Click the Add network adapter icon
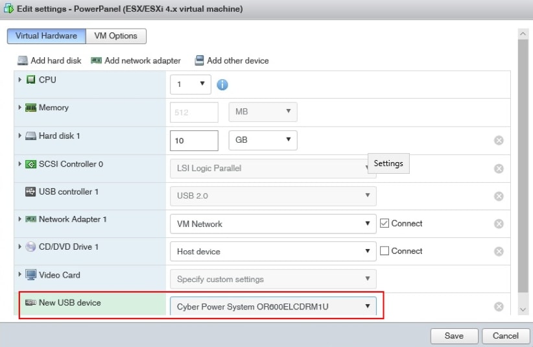The image size is (533, 347). coord(97,60)
